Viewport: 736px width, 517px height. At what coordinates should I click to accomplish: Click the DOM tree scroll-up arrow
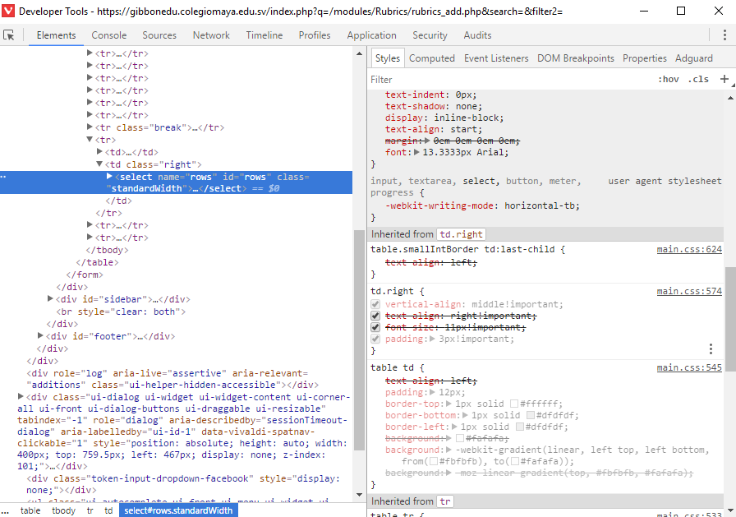(x=360, y=53)
